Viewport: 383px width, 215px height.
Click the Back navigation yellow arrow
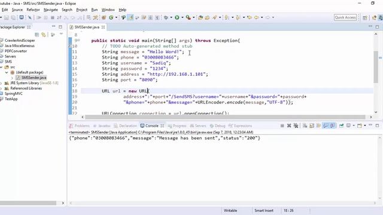[x=256, y=17]
